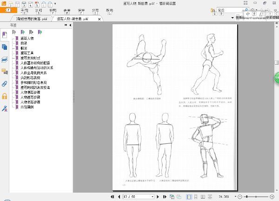This screenshot has width=279, height=201.
Task: Switch to continuous facing view mode
Action: coord(210,197)
